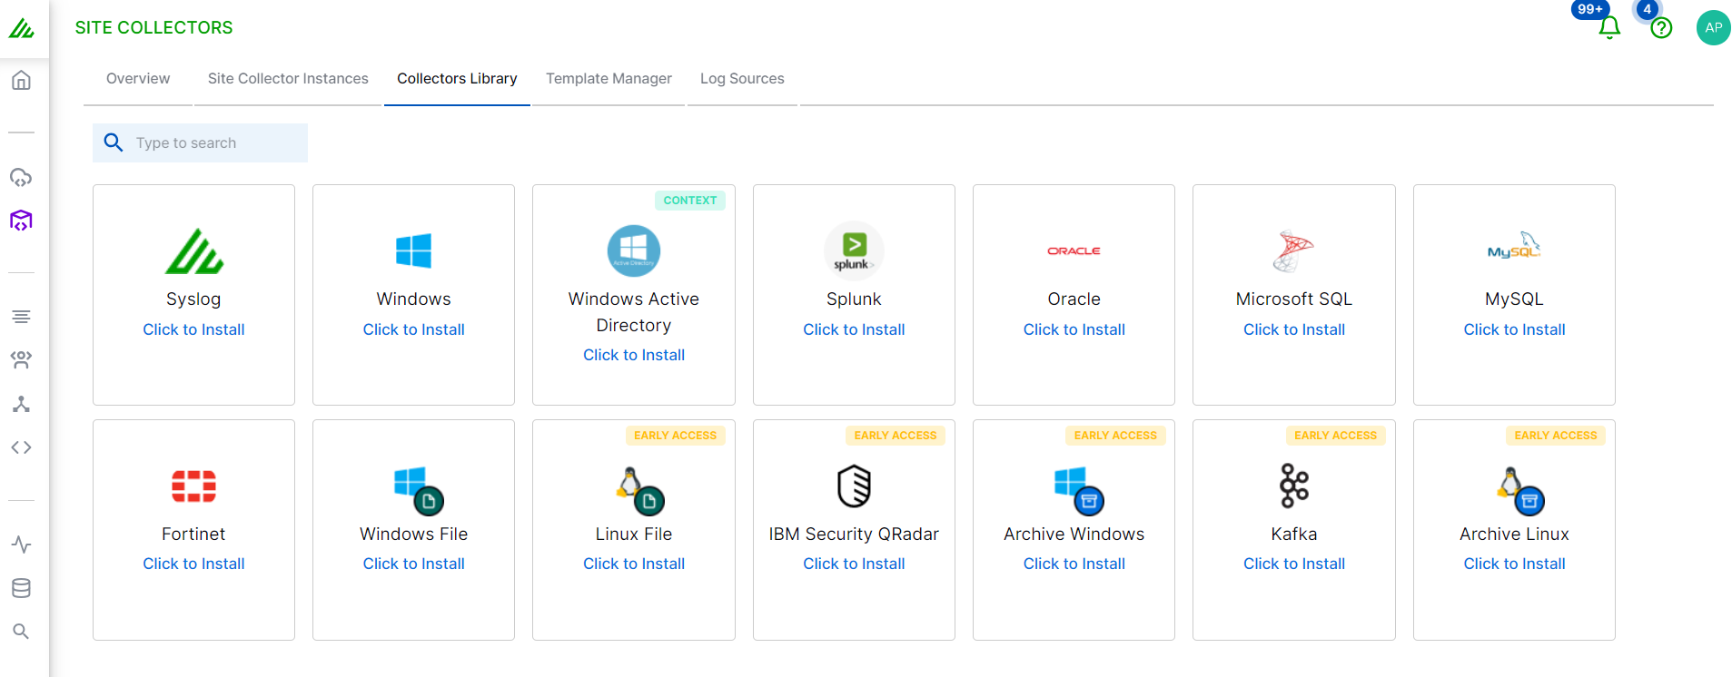Screen dimensions: 1732x677
Task: Click the SITE COLLECTORS page title
Action: point(153,27)
